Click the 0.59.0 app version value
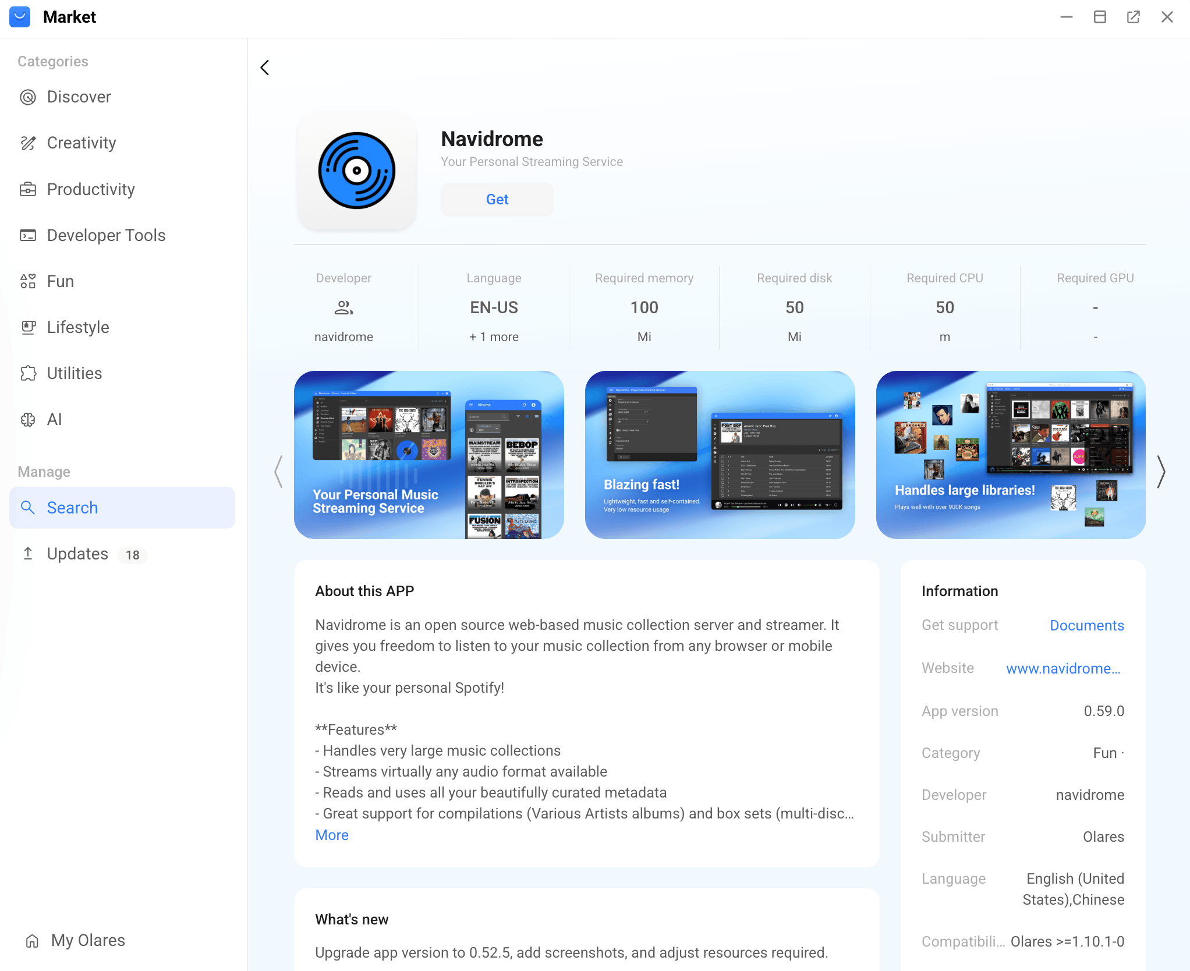This screenshot has width=1190, height=971. [x=1104, y=711]
